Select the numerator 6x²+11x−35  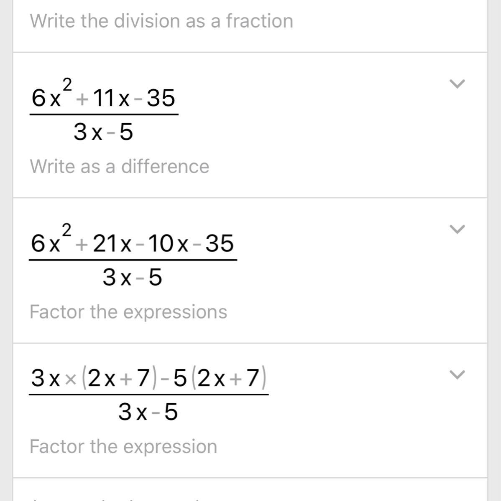103,98
